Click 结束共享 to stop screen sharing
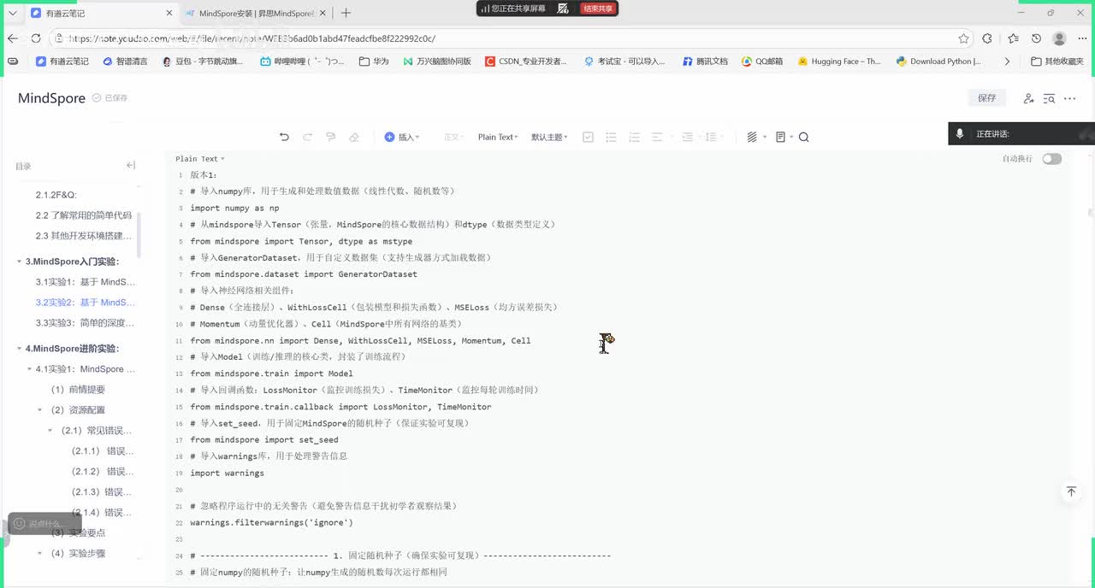 click(598, 8)
